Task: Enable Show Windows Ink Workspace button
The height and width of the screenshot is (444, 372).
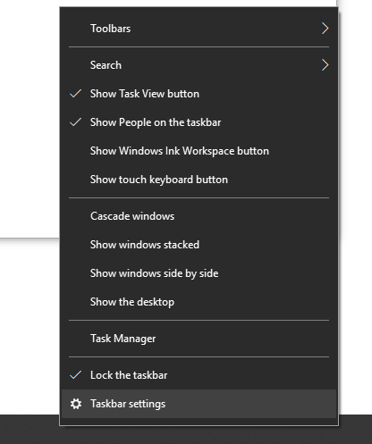Action: pyautogui.click(x=199, y=151)
